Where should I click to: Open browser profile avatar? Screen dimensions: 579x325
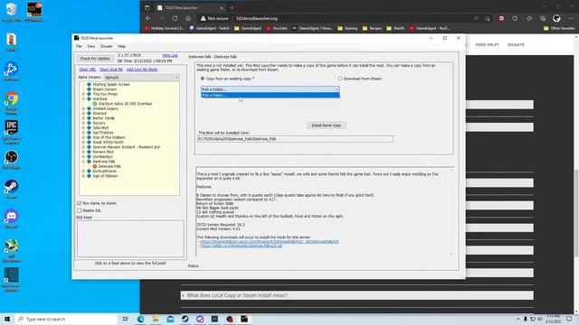[x=556, y=18]
